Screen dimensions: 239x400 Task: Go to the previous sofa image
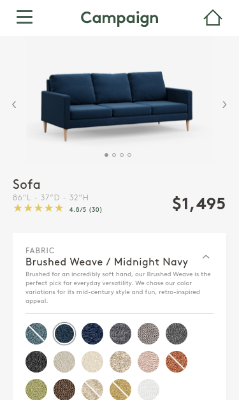point(14,105)
